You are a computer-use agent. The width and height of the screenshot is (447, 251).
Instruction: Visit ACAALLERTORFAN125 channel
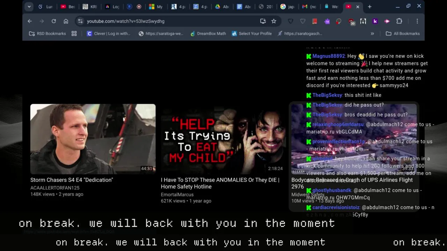55,188
